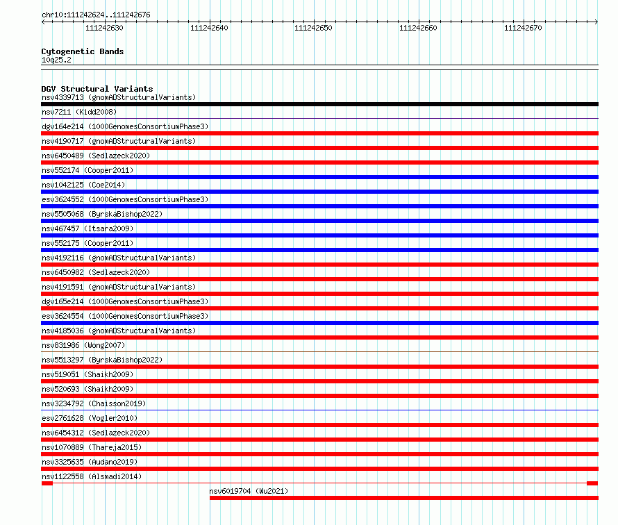Screen dimensions: 618x525
Task: Click nsv6019704 (Wu2021) label
Action: 249,491
